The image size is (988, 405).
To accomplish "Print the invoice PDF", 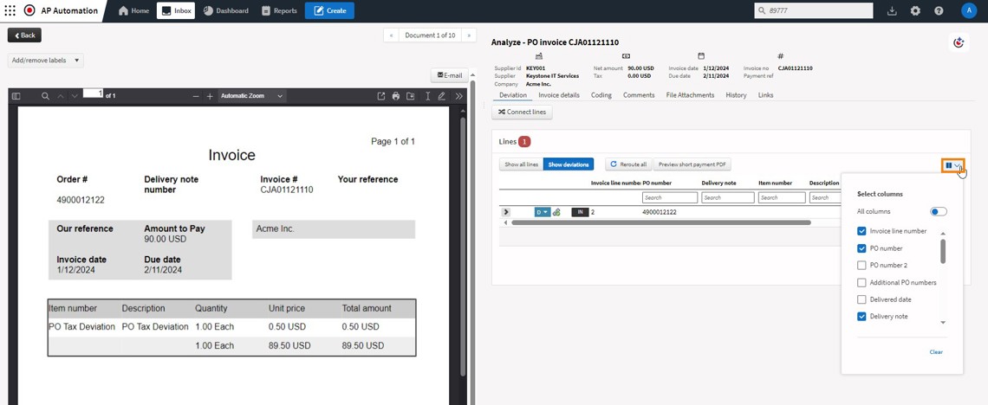I will click(396, 96).
